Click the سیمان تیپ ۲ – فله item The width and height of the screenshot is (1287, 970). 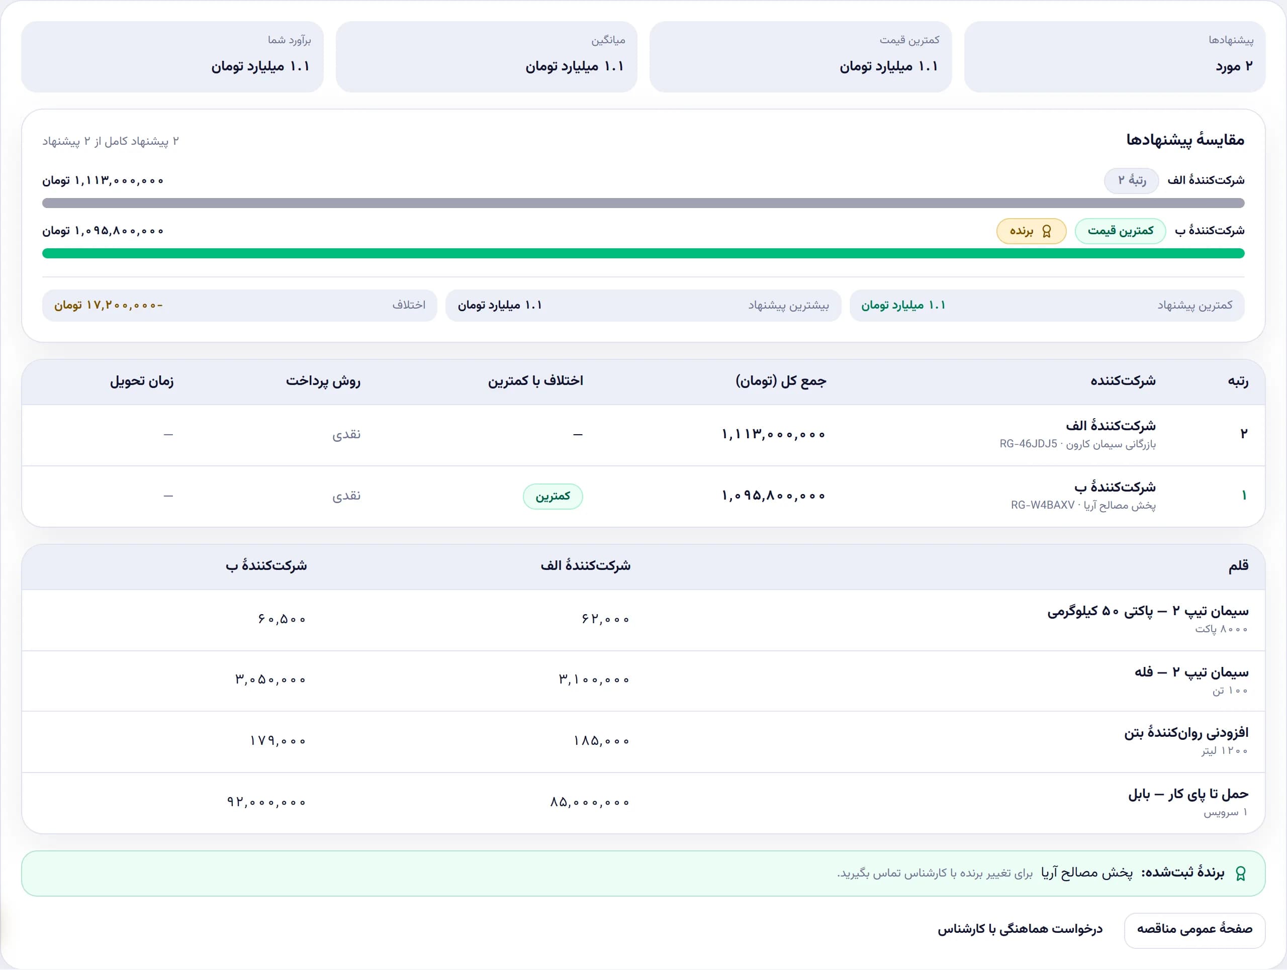coord(1191,672)
